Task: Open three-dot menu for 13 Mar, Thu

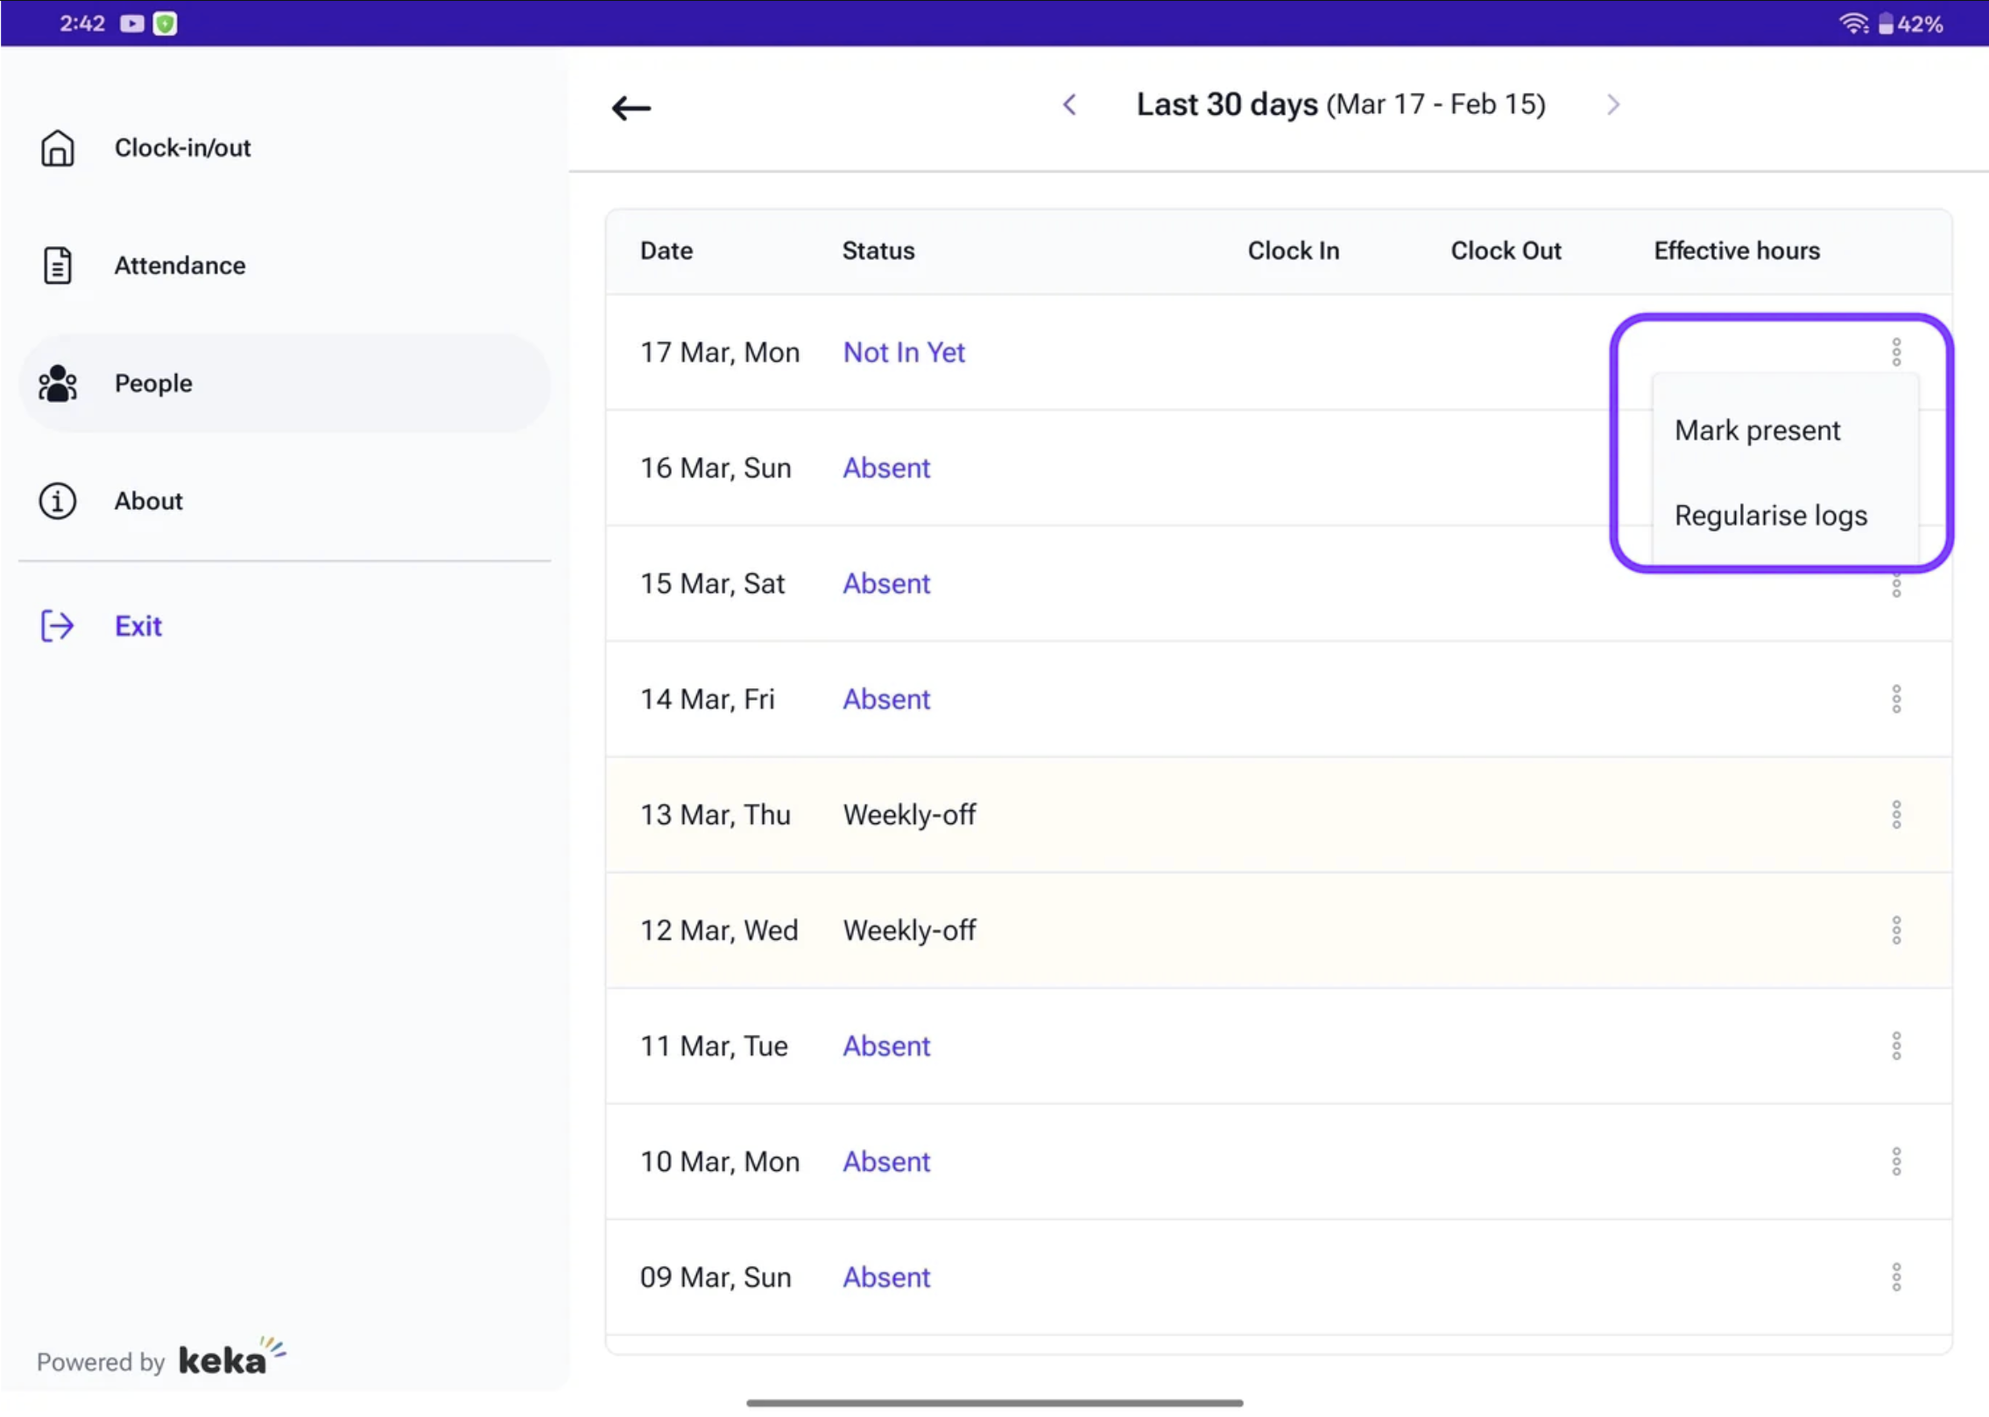Action: [x=1895, y=814]
